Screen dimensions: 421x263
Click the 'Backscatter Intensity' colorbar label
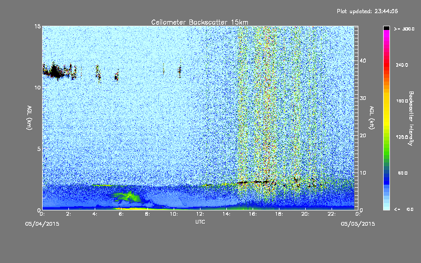point(411,118)
